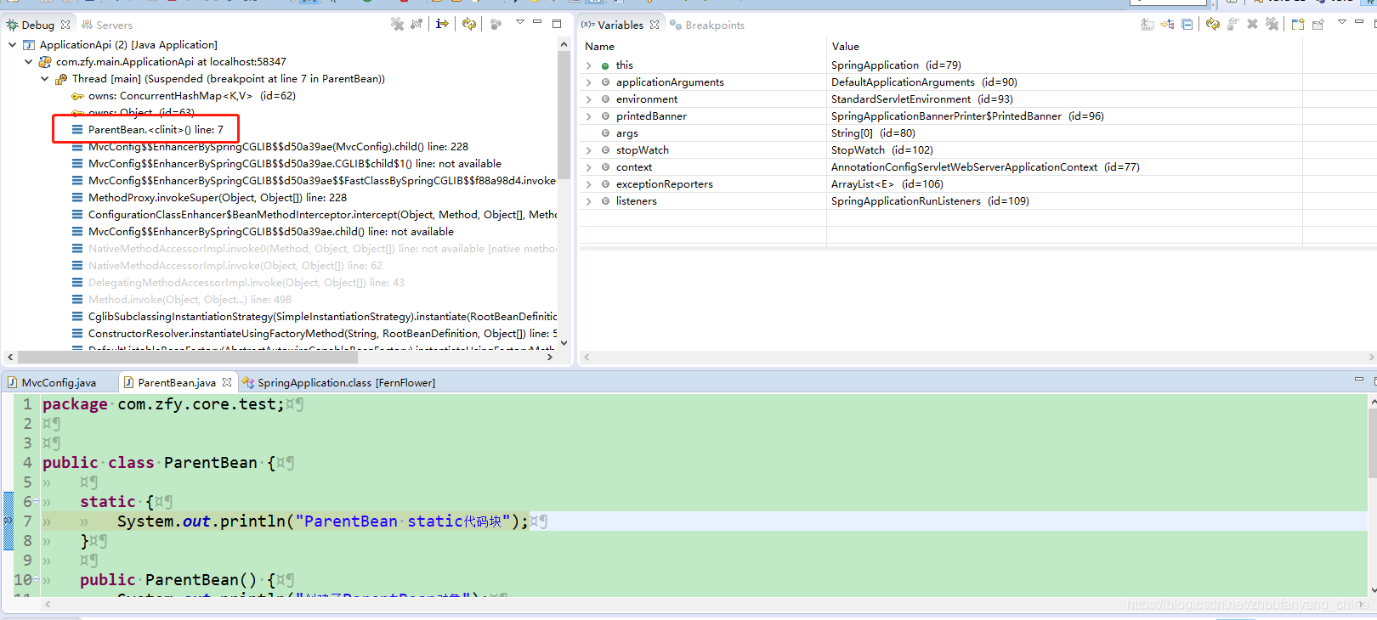Collapse the Thread [main] node
This screenshot has height=620, width=1377.
pyautogui.click(x=44, y=78)
